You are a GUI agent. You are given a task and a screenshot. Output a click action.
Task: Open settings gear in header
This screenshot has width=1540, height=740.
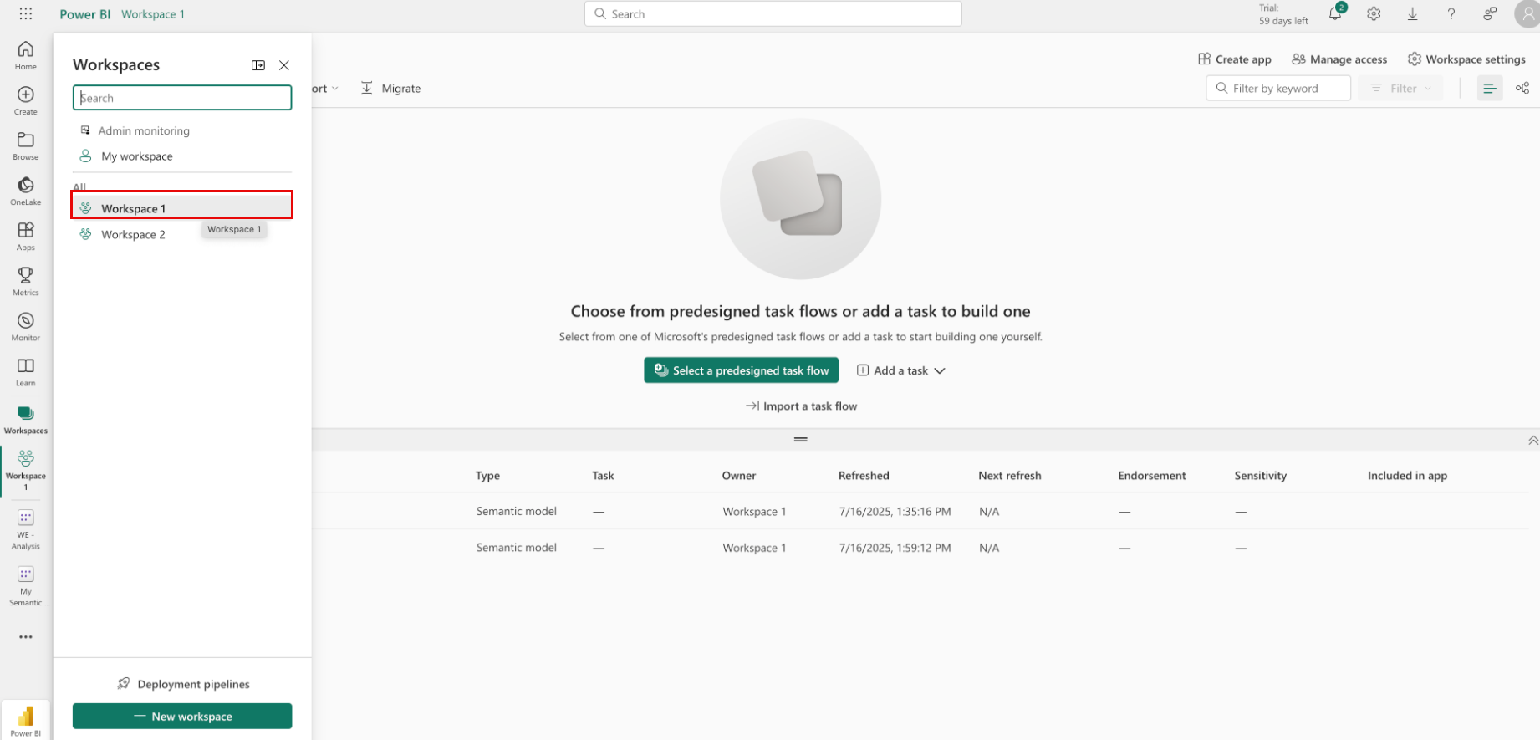(x=1374, y=14)
